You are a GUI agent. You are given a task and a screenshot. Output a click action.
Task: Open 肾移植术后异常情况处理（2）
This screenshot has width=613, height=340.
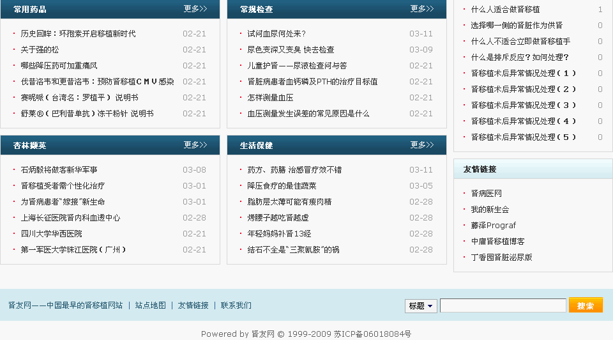524,89
